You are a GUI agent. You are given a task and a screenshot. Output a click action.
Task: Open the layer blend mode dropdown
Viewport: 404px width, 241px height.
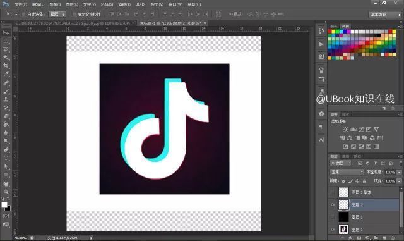tap(347, 172)
